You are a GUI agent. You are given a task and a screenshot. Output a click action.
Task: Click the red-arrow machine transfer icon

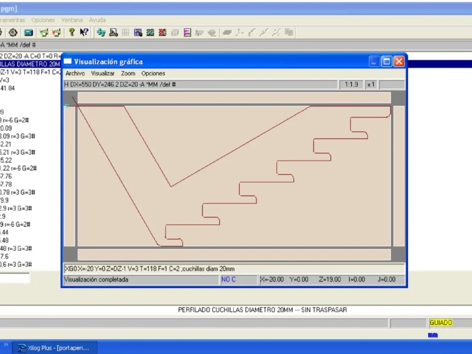click(x=57, y=33)
